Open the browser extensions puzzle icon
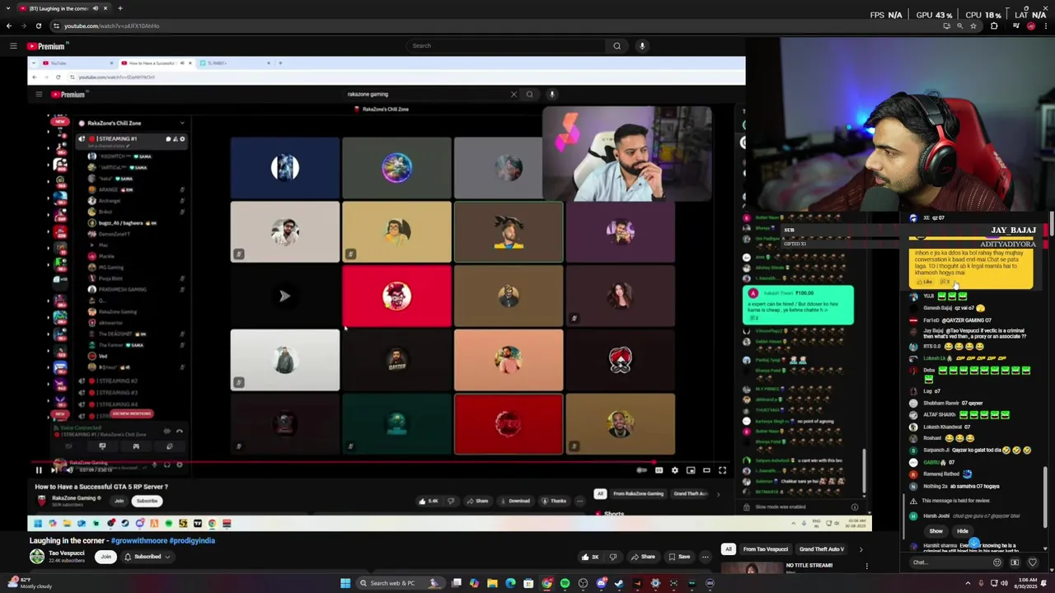This screenshot has width=1055, height=593. [x=994, y=26]
